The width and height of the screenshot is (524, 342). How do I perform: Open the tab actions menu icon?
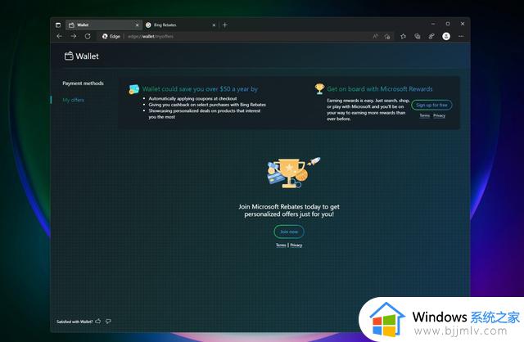tap(58, 25)
